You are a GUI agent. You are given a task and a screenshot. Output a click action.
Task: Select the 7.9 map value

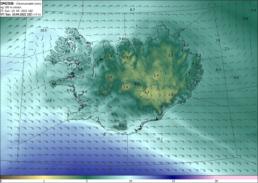point(49,101)
